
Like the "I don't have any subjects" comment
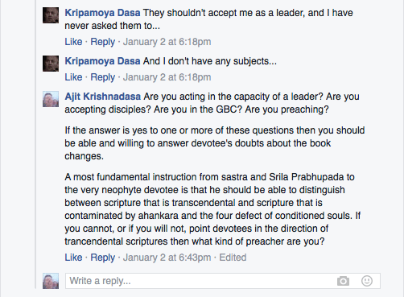pyautogui.click(x=73, y=77)
